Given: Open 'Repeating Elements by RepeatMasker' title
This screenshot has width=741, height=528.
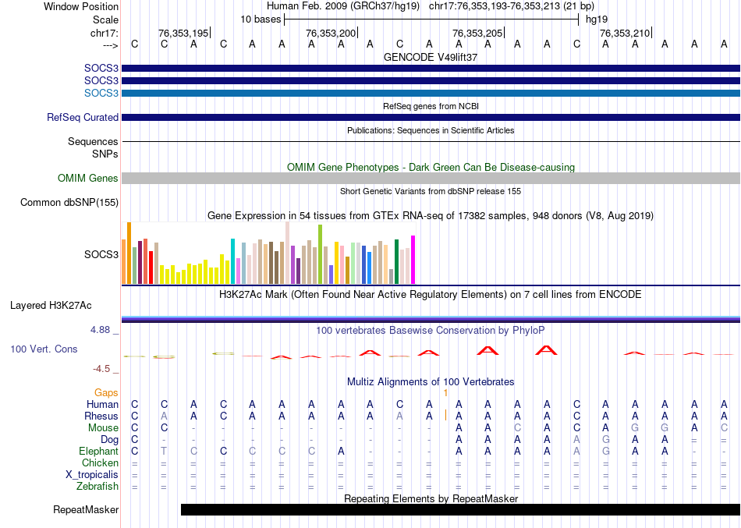Looking at the screenshot, I should 431,498.
